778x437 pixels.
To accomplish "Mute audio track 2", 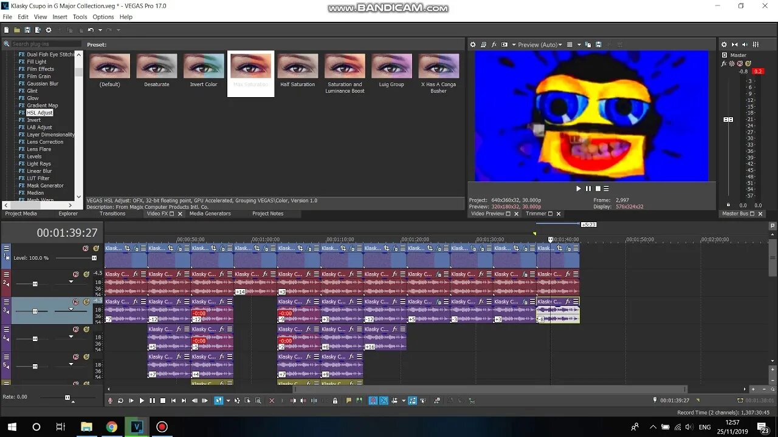I will click(x=76, y=274).
